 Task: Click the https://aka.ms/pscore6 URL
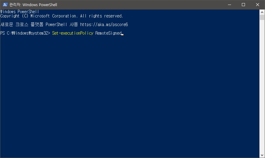[104, 24]
